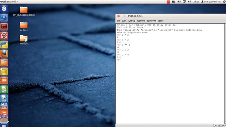Launch LibreOffice Writer from the launcher
Image resolution: width=226 pixels, height=127 pixels.
pyautogui.click(x=4, y=98)
